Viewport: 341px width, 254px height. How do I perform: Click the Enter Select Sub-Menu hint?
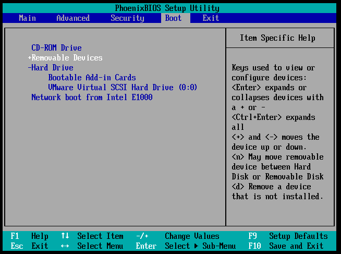[x=186, y=246]
